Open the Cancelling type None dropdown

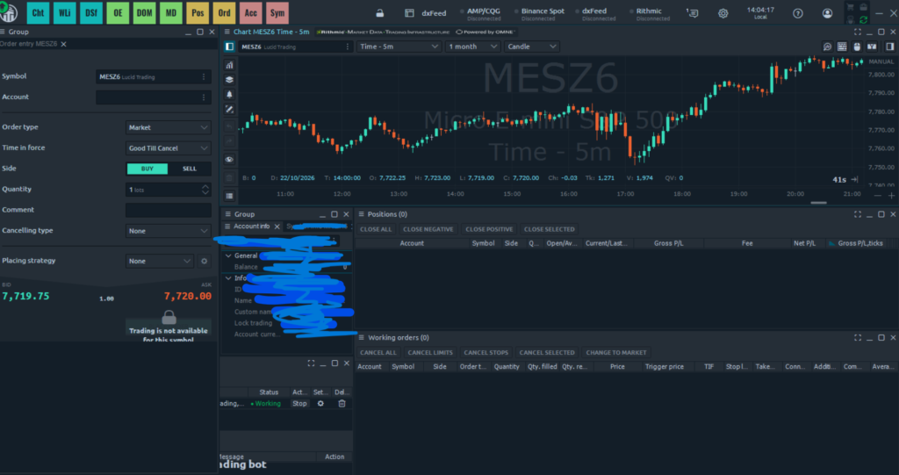[x=168, y=231]
